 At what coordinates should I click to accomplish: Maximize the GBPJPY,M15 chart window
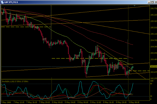coord(152,2)
